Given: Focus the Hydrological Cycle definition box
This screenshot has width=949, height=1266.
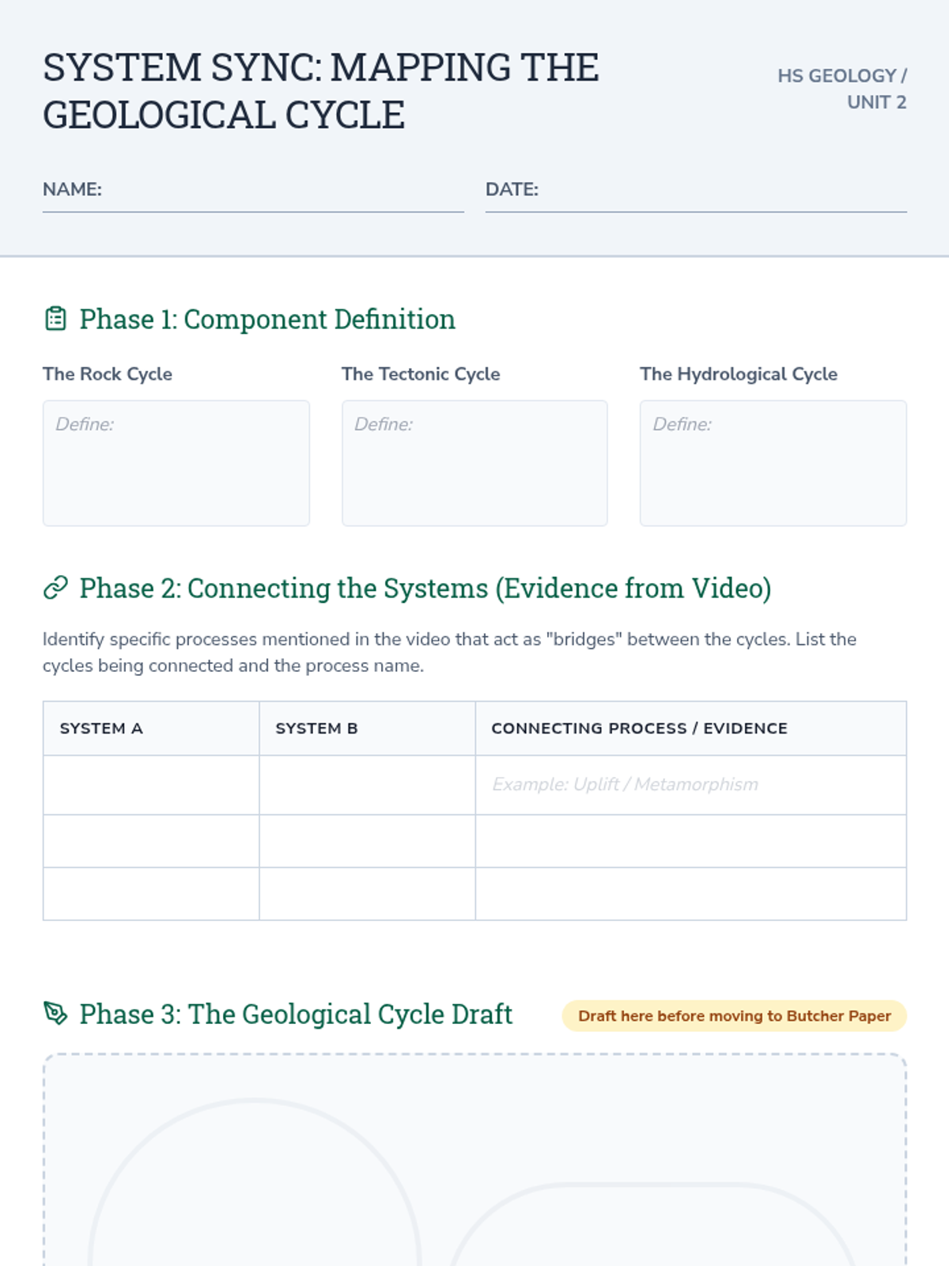Looking at the screenshot, I should click(x=773, y=463).
